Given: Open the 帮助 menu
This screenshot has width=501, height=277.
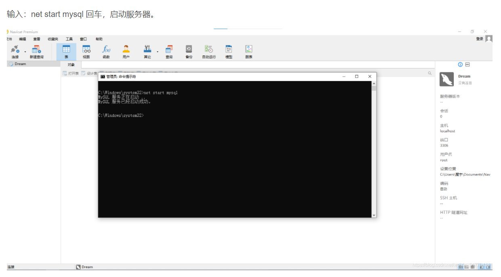Looking at the screenshot, I should 99,39.
